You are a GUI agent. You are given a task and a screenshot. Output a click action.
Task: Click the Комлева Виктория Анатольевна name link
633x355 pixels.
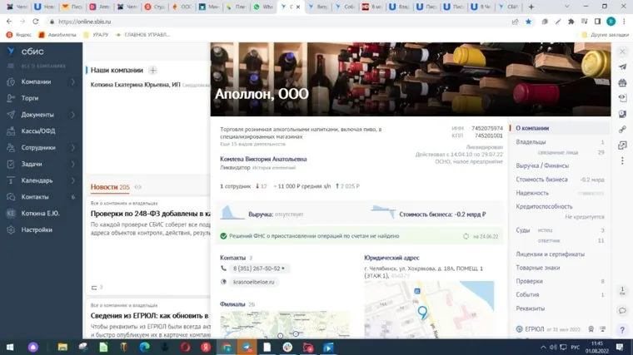(x=263, y=159)
